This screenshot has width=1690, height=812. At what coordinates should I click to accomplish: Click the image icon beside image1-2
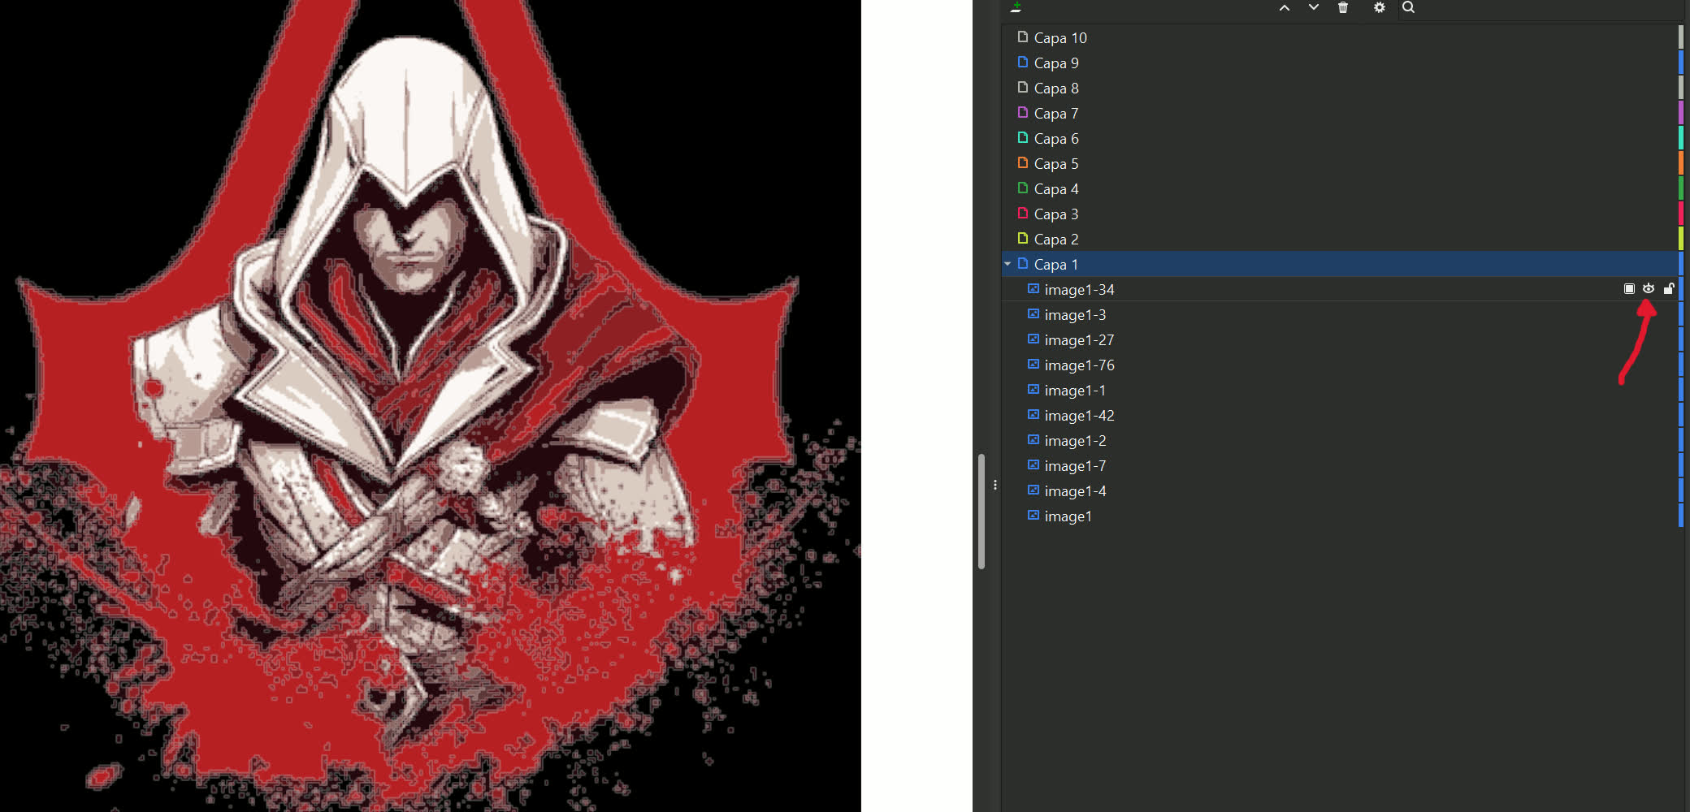pyautogui.click(x=1033, y=439)
